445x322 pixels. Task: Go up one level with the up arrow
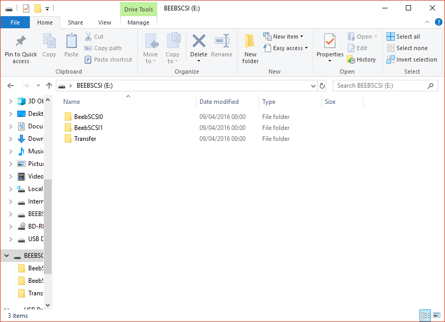[x=49, y=86]
